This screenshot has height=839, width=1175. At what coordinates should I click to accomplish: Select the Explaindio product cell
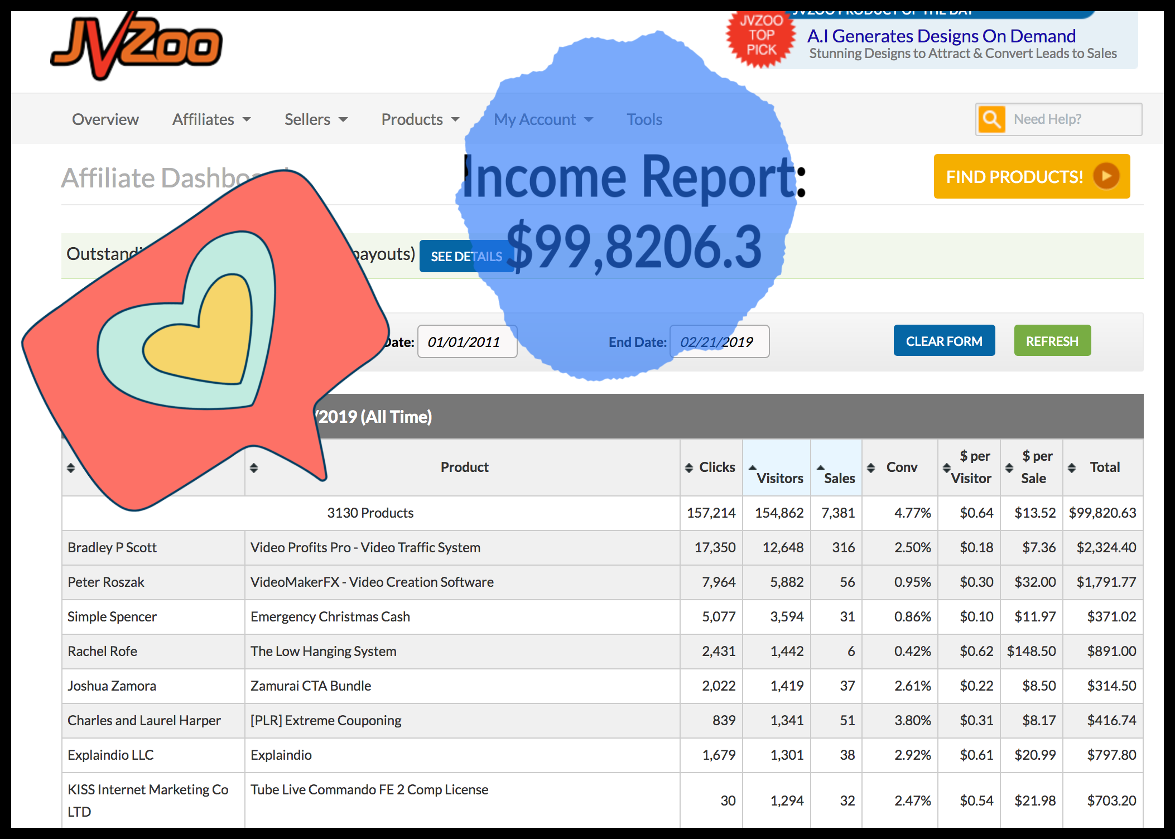pos(462,755)
